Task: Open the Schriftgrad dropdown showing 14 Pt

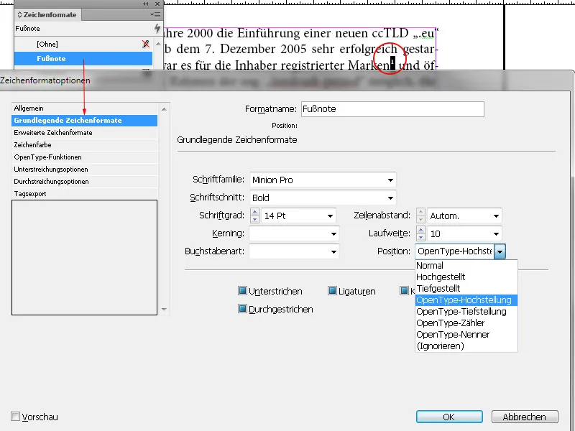Action: (x=330, y=216)
